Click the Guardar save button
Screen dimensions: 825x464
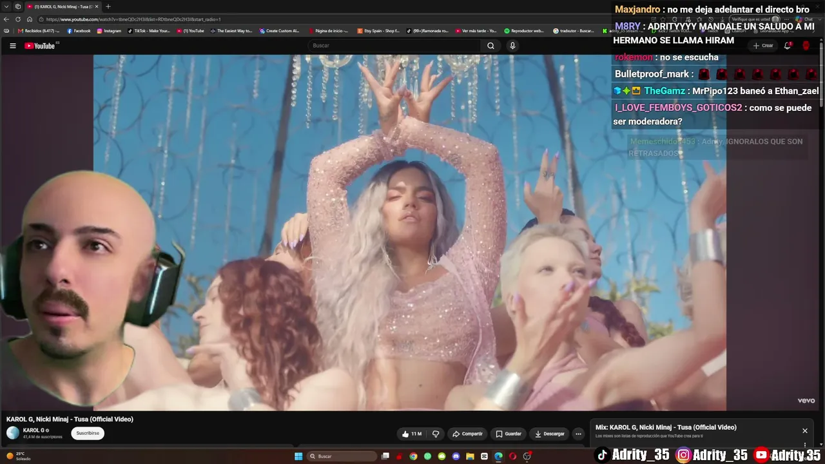508,434
